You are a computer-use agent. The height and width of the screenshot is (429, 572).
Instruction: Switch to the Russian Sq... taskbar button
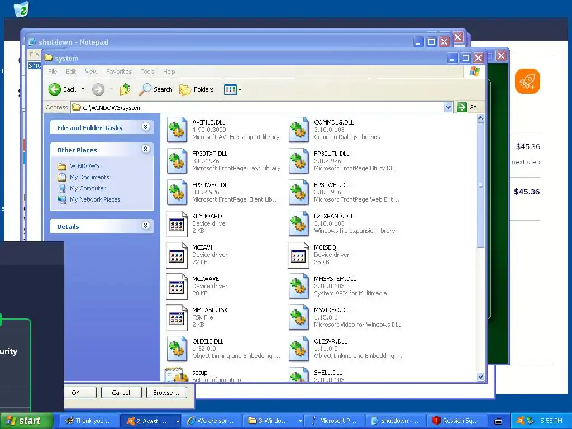[x=457, y=421]
